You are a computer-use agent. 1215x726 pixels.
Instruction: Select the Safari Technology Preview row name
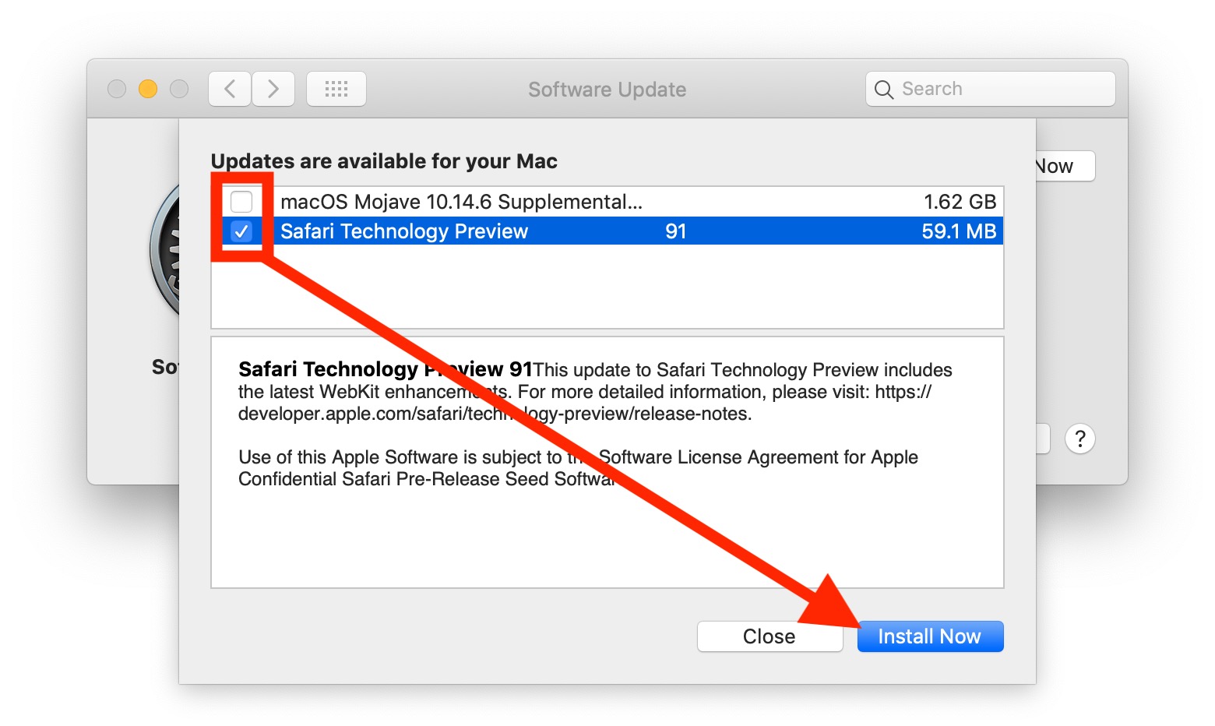404,231
